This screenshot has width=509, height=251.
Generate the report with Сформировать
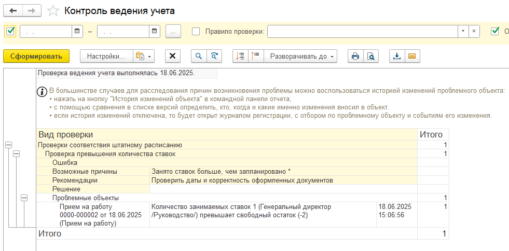tap(36, 56)
